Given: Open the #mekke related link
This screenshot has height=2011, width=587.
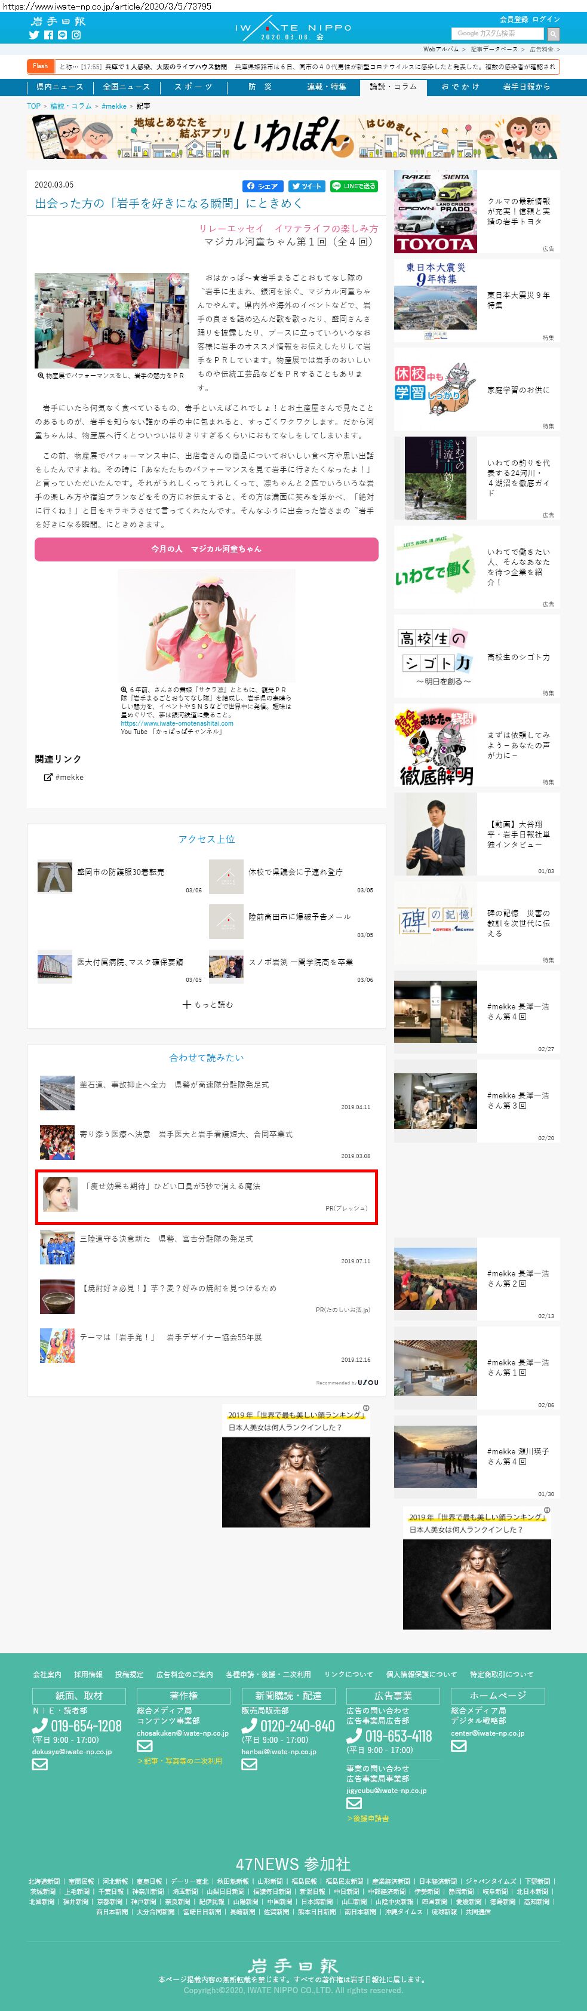Looking at the screenshot, I should (x=69, y=777).
